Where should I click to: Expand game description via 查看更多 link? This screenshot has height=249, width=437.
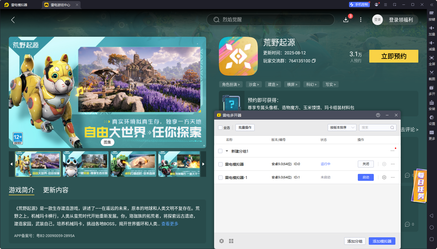[169, 224]
